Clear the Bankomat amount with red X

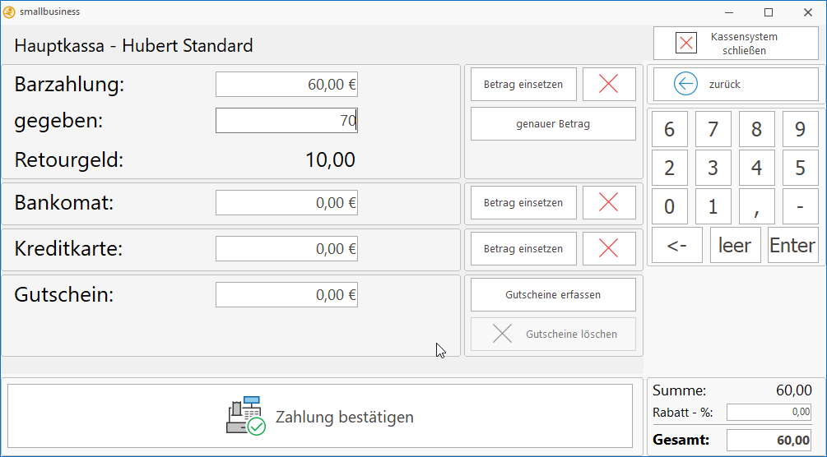(609, 202)
